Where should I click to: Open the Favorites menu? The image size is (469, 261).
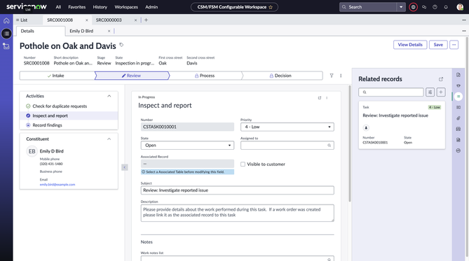coord(77,7)
